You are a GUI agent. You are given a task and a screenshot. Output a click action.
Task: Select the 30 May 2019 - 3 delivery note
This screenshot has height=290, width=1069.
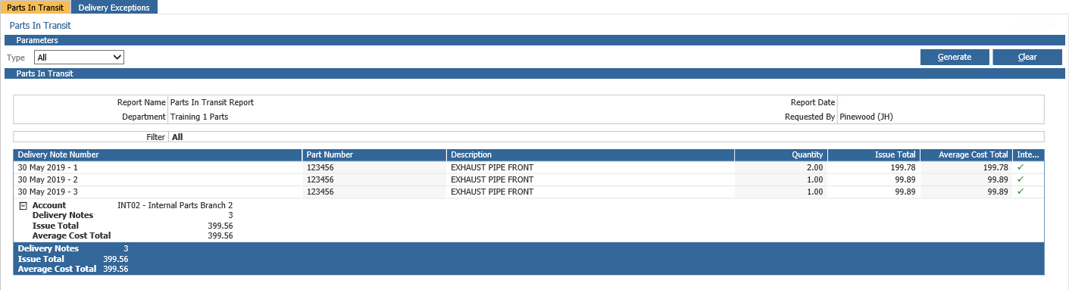(x=529, y=192)
